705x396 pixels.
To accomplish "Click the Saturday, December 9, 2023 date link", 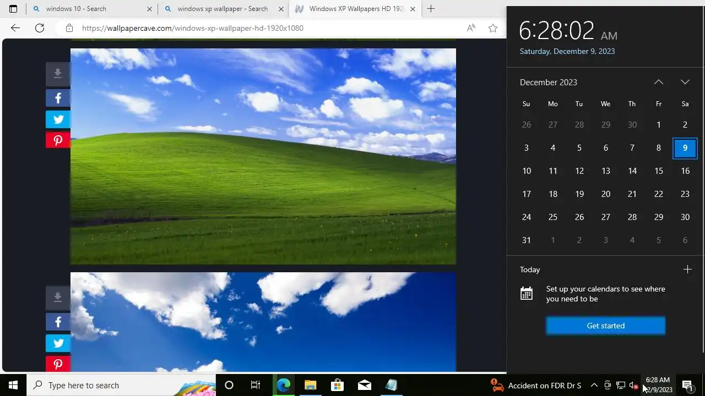I will click(x=567, y=51).
